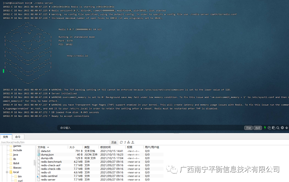This screenshot has height=182, width=289.
Task: Click the dump.rdb file icon
Action: (x=39, y=158)
